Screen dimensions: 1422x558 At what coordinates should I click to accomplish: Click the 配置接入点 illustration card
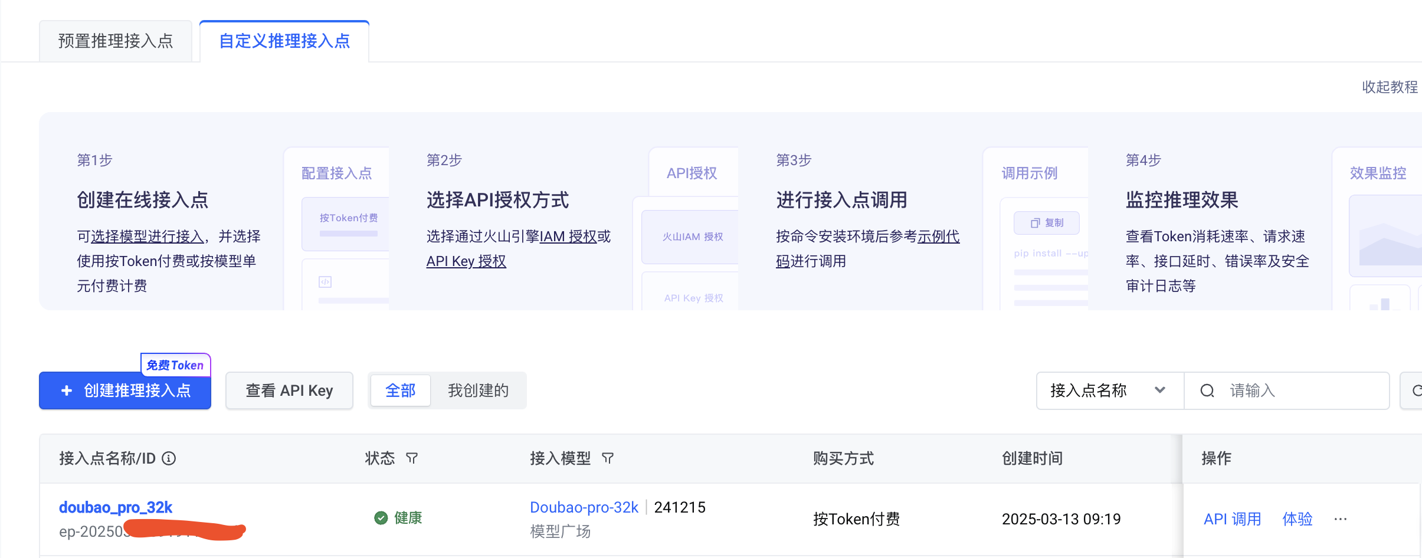tap(336, 229)
